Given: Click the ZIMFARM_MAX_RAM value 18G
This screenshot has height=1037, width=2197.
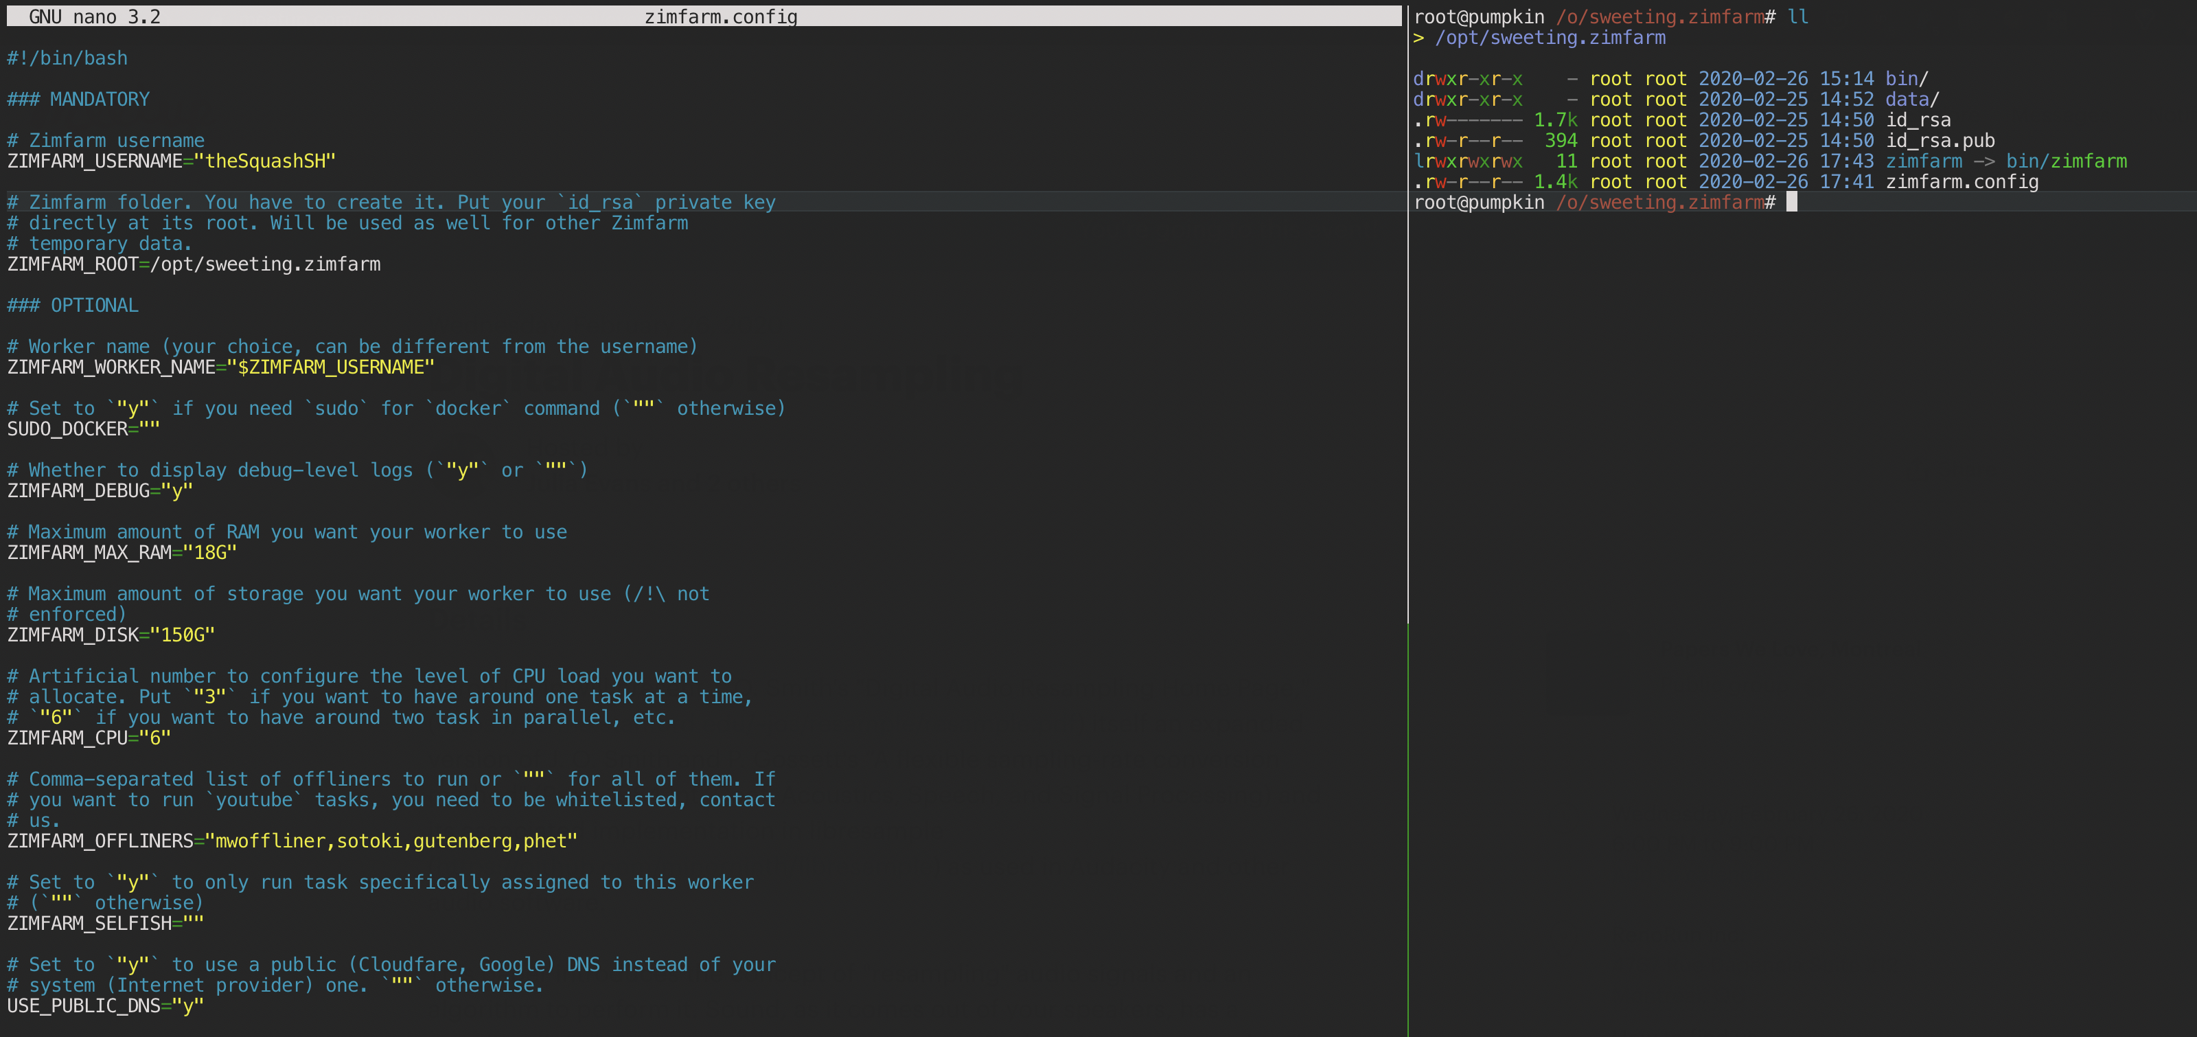Looking at the screenshot, I should click(207, 551).
